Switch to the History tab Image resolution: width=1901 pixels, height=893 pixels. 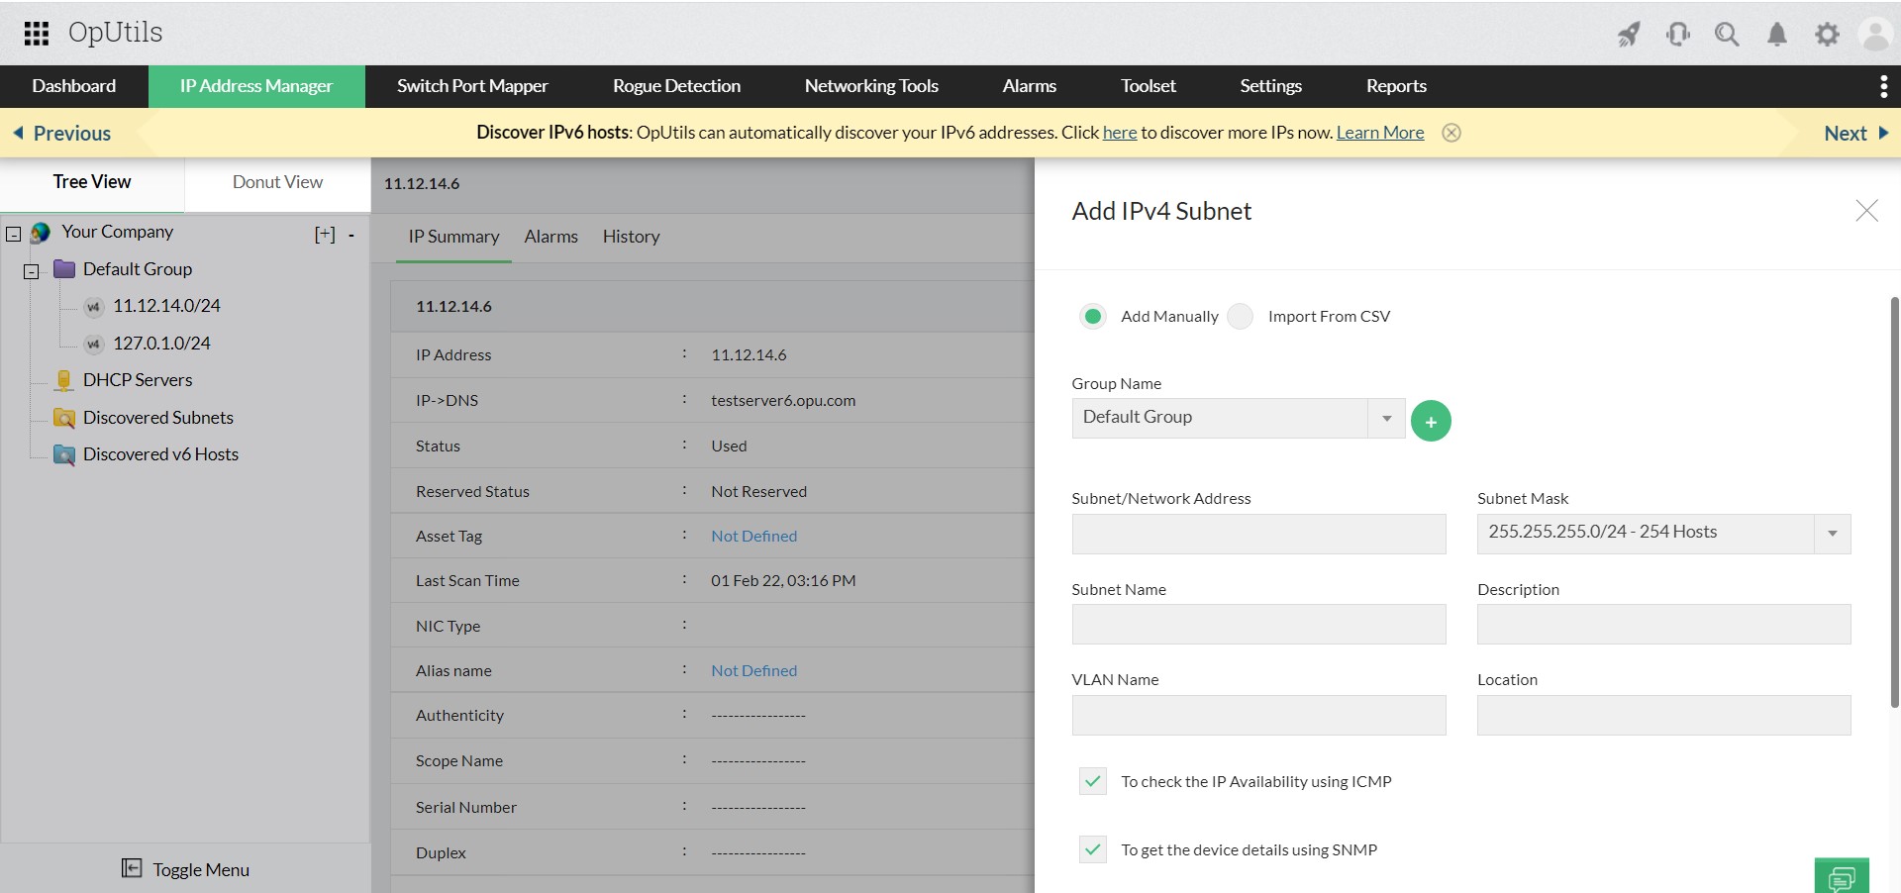[x=631, y=237]
